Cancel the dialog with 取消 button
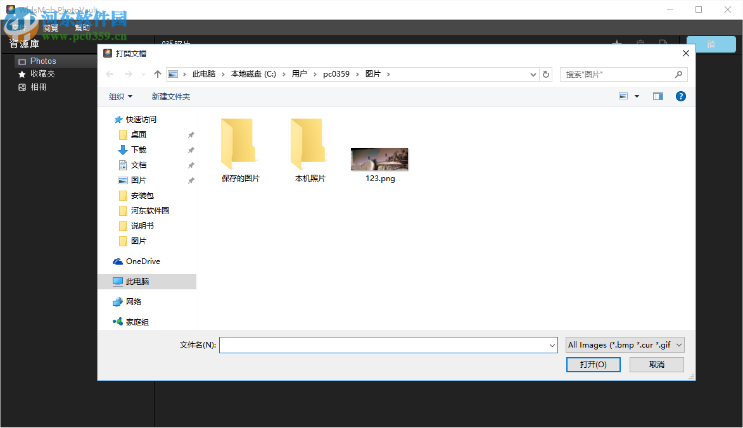 (656, 364)
